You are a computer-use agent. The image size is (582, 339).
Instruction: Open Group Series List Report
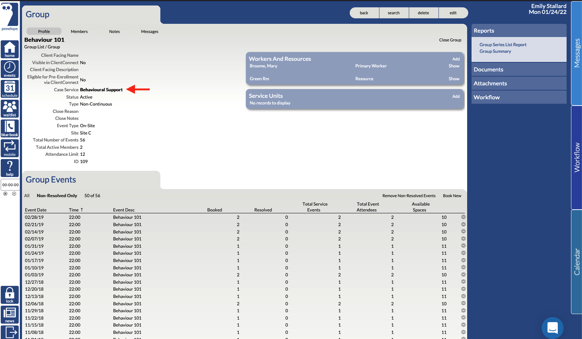click(503, 45)
